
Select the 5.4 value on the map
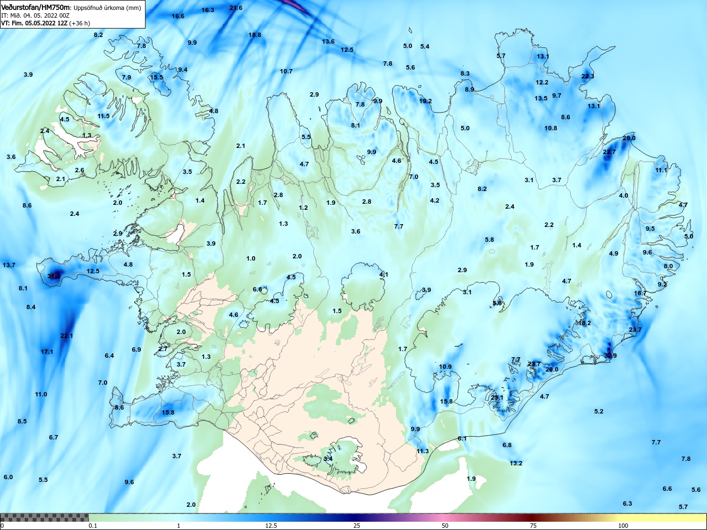(425, 46)
